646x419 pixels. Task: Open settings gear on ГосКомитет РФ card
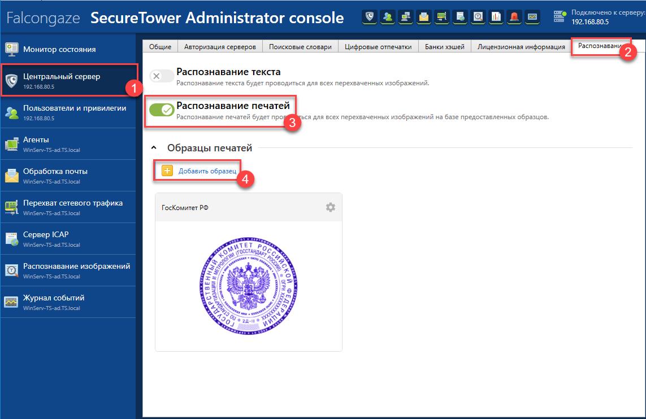tap(331, 207)
